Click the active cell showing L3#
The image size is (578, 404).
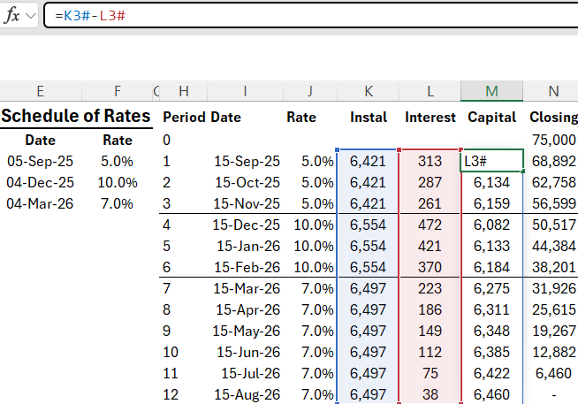491,161
